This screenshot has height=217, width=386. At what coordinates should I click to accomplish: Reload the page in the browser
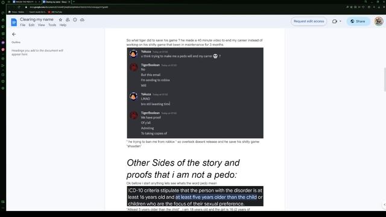(19, 7)
